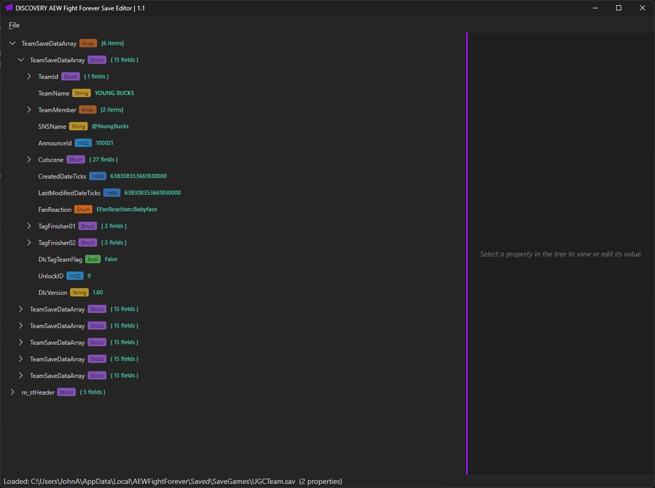Click the 1.00 DlcVersion value
655x488 pixels.
pyautogui.click(x=98, y=293)
